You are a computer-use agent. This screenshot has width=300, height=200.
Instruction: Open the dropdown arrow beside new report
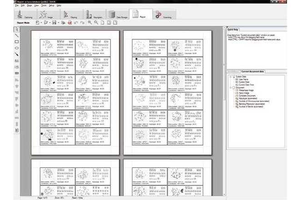pos(41,23)
